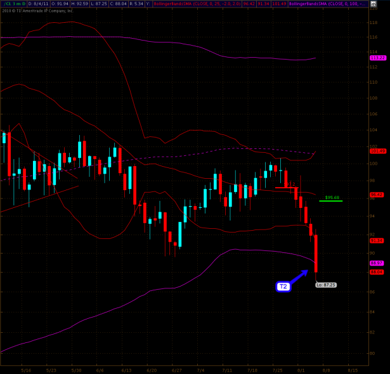Click the green $95.68 price level line

(331, 200)
